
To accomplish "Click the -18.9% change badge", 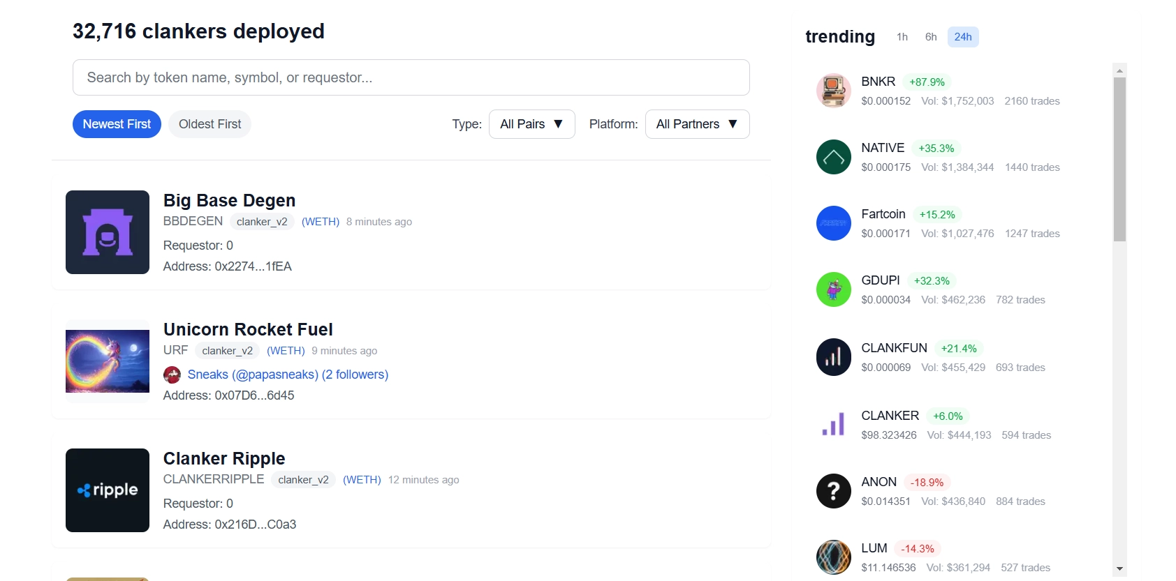I will click(x=927, y=483).
